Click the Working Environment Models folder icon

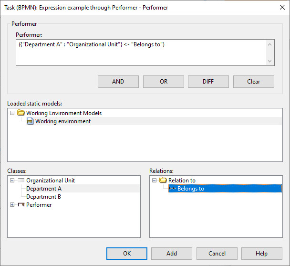click(21, 113)
